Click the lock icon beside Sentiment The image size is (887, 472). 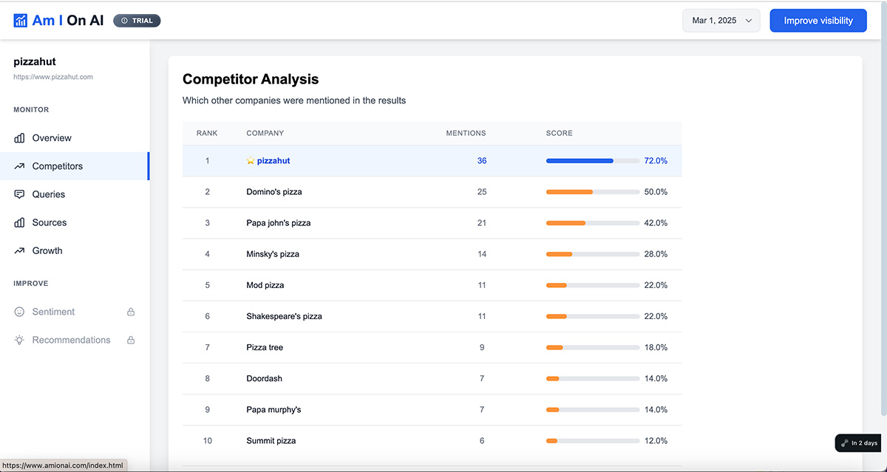coord(131,312)
